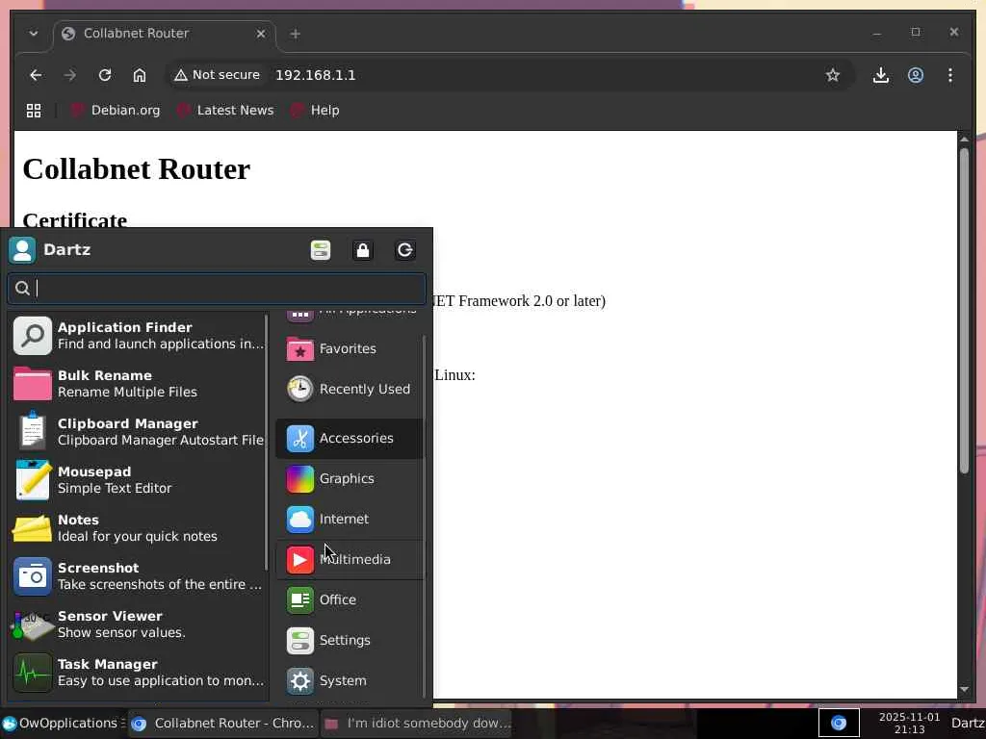This screenshot has height=739, width=986.
Task: Go to Chrome home page
Action: coord(140,75)
